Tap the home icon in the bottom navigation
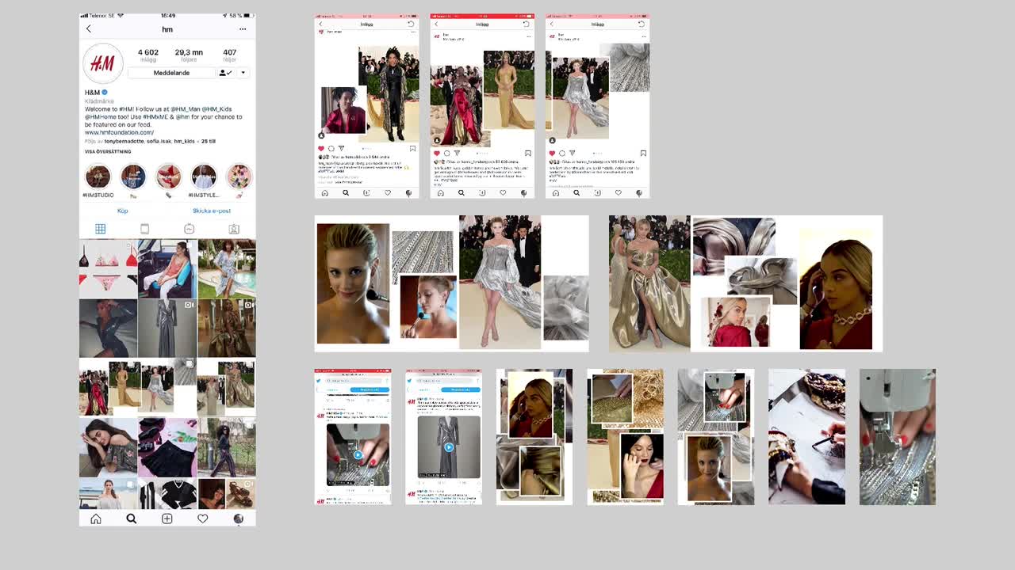The width and height of the screenshot is (1015, 570). pyautogui.click(x=95, y=519)
